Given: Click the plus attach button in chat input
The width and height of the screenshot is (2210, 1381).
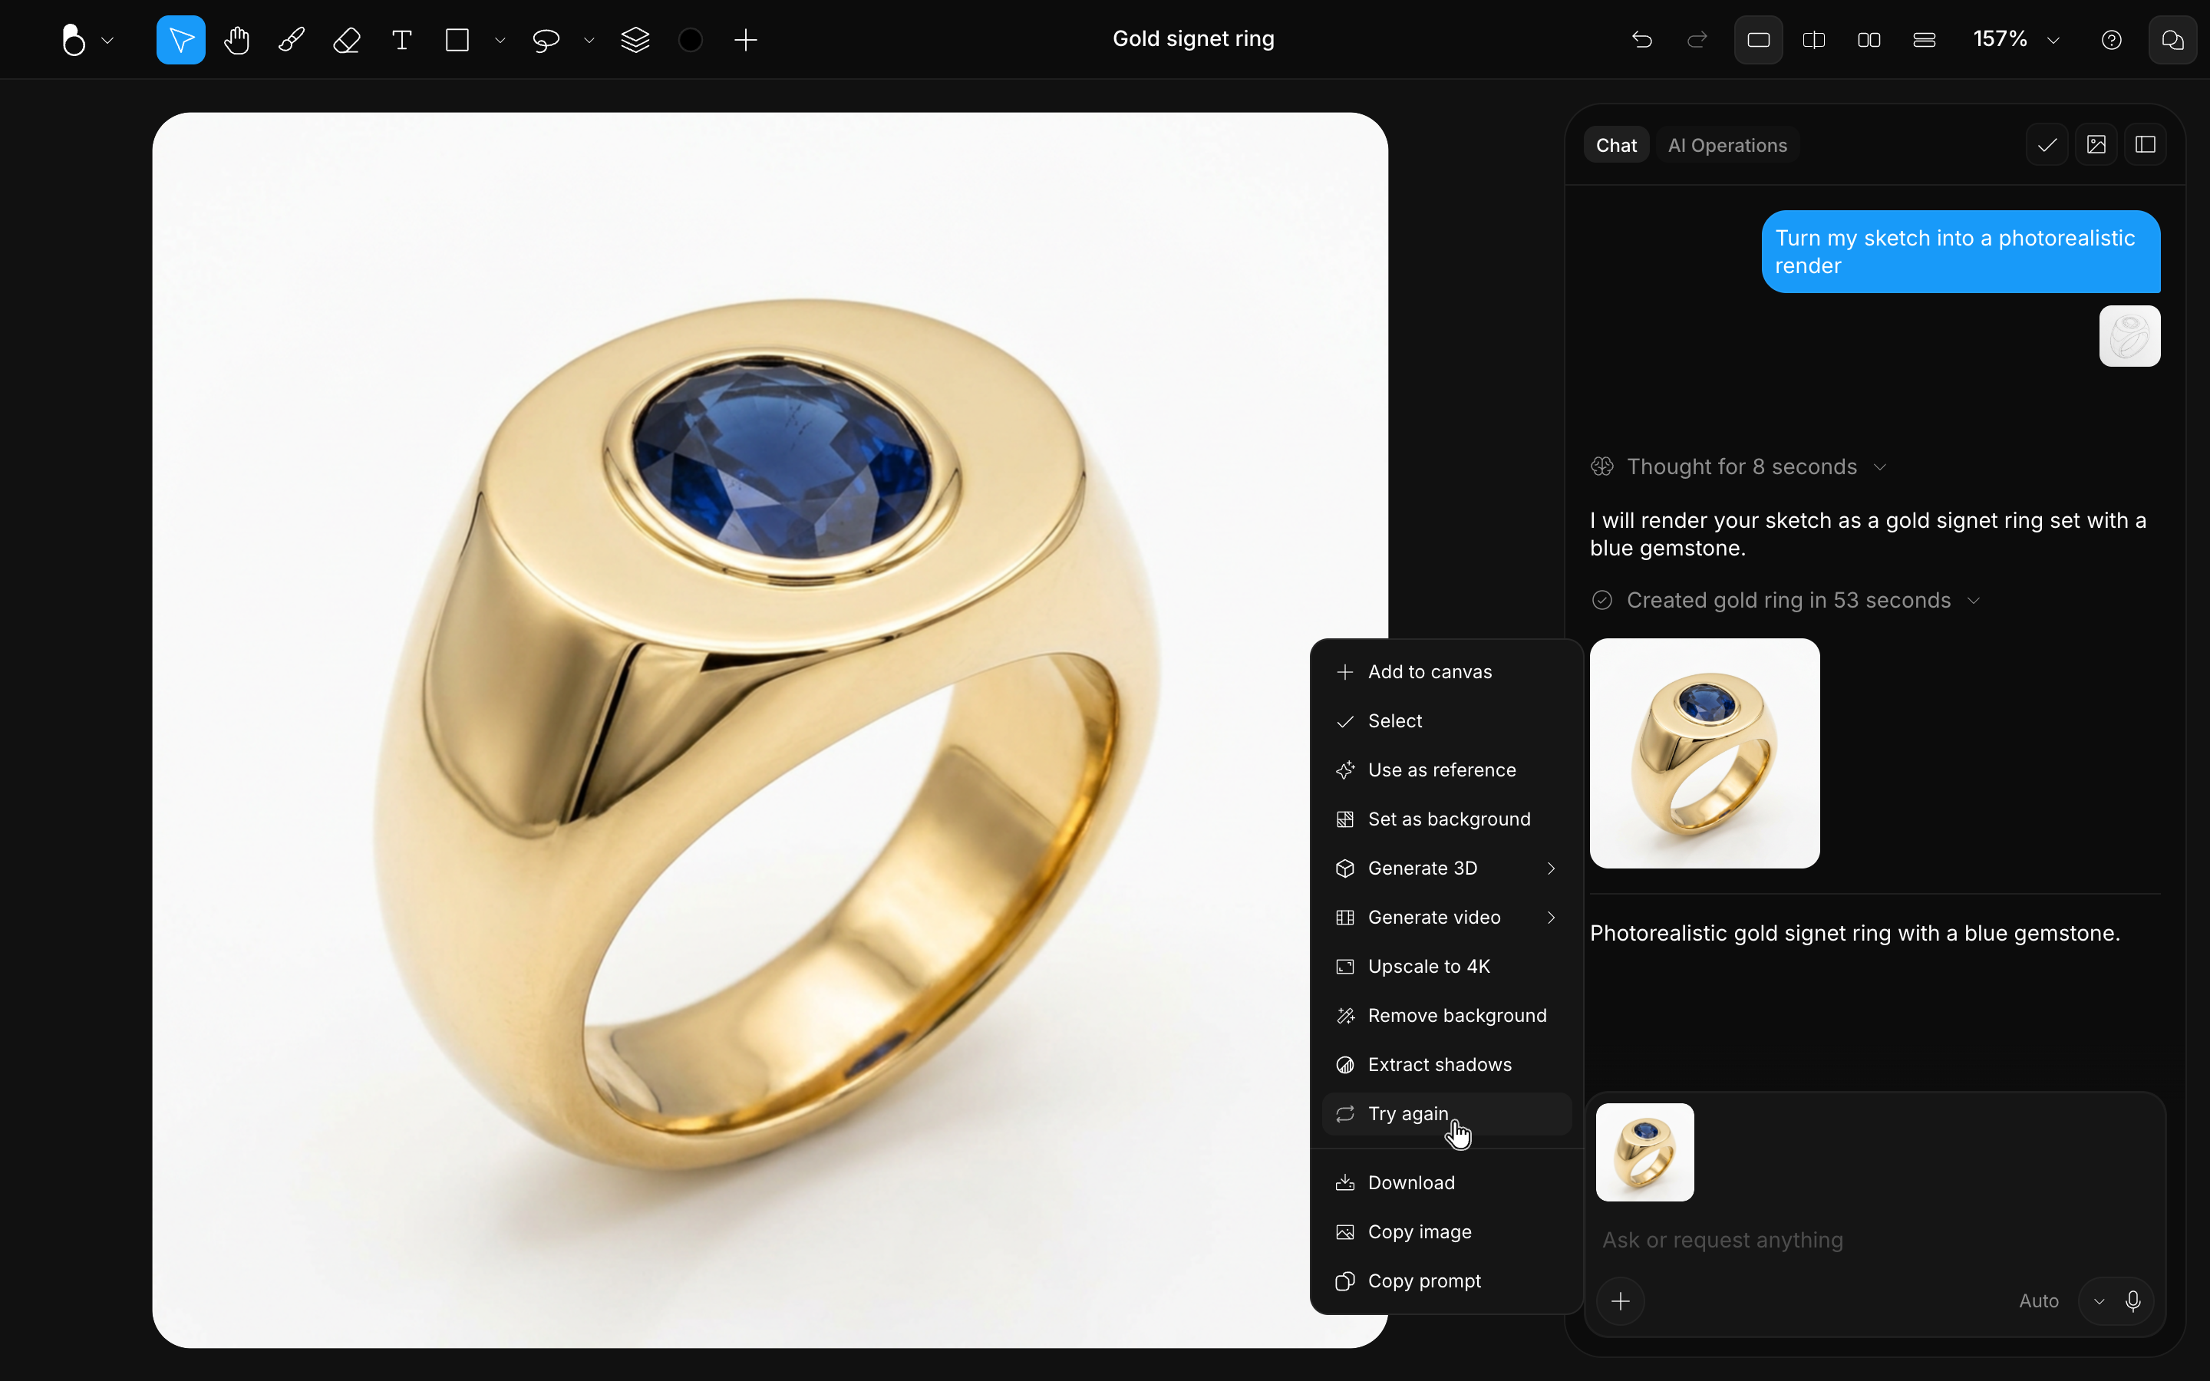Looking at the screenshot, I should coord(1620,1300).
